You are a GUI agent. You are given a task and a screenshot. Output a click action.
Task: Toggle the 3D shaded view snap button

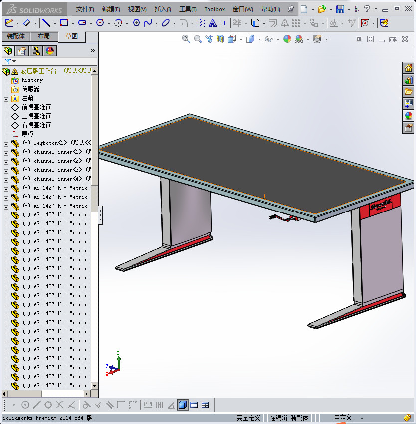click(183, 405)
